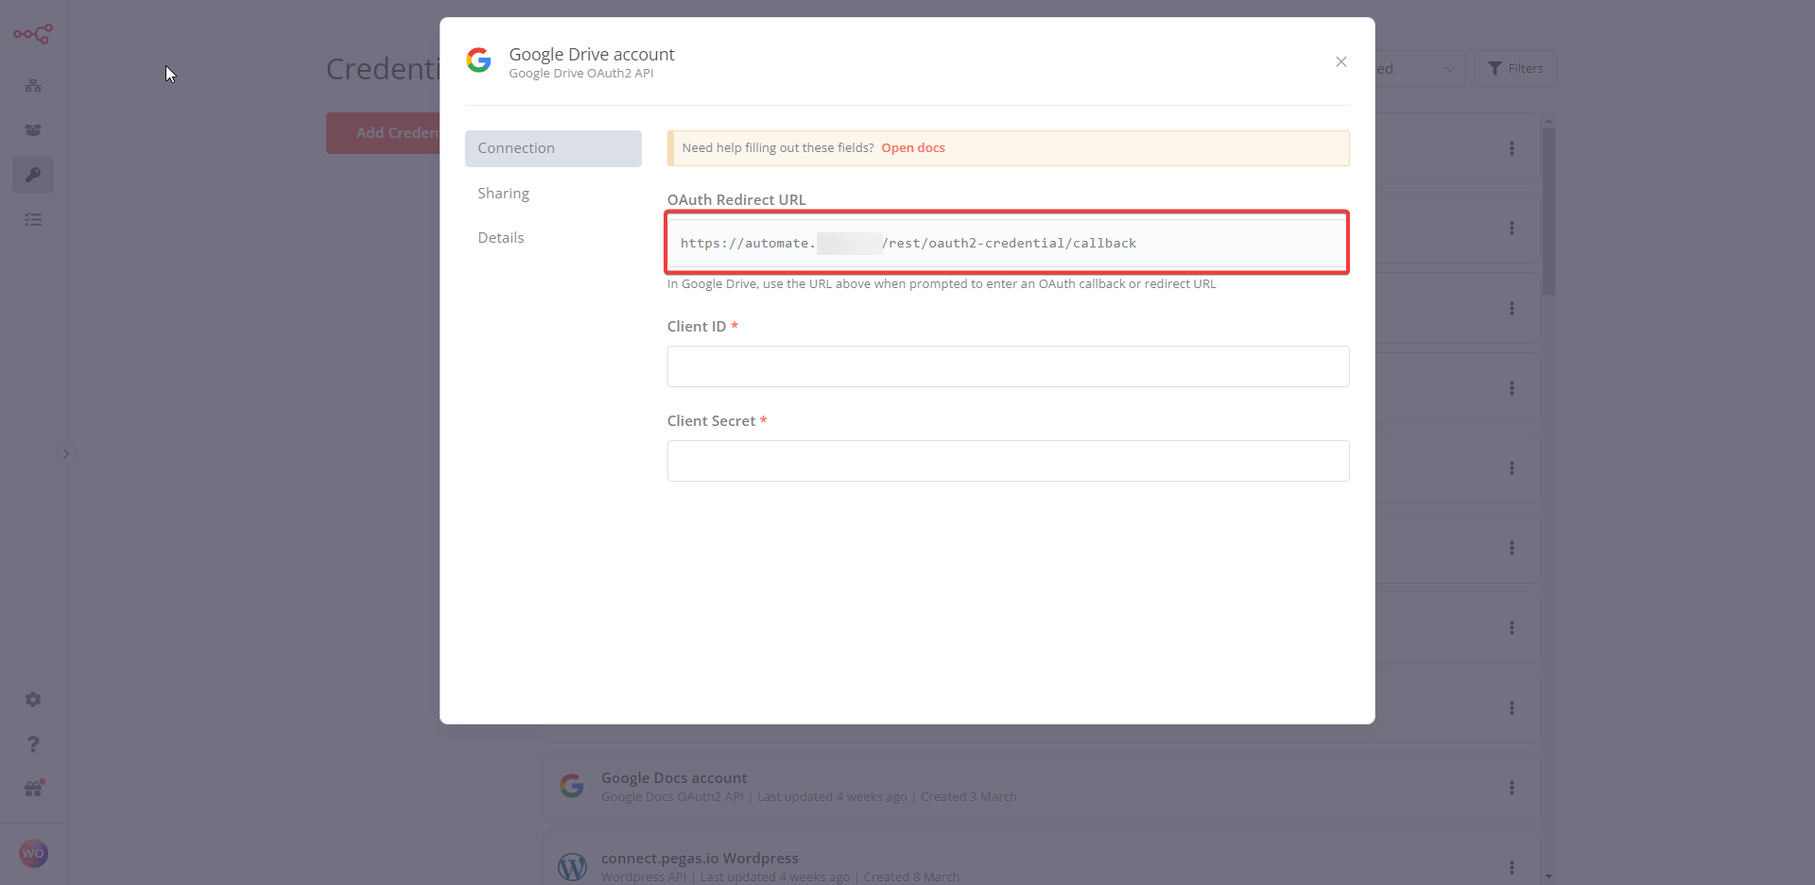The width and height of the screenshot is (1815, 885).
Task: Open Settings gear in sidebar
Action: [x=33, y=700]
